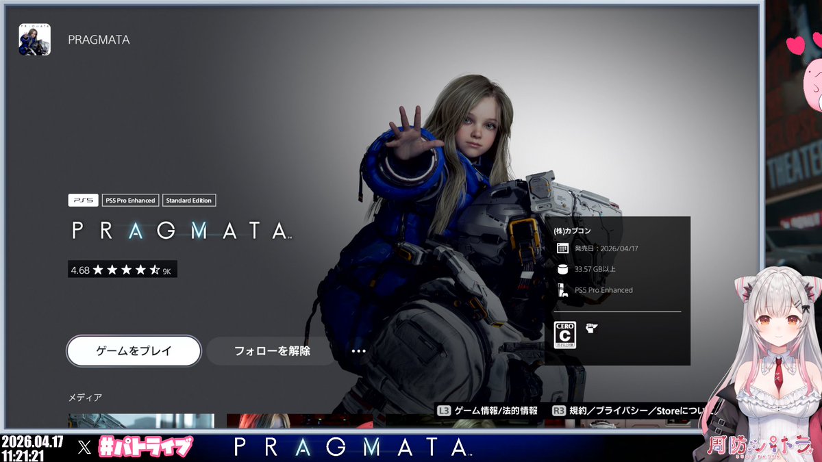The width and height of the screenshot is (822, 462).
Task: Click the PS5 Pro Enhanced badge
Action: pos(130,201)
